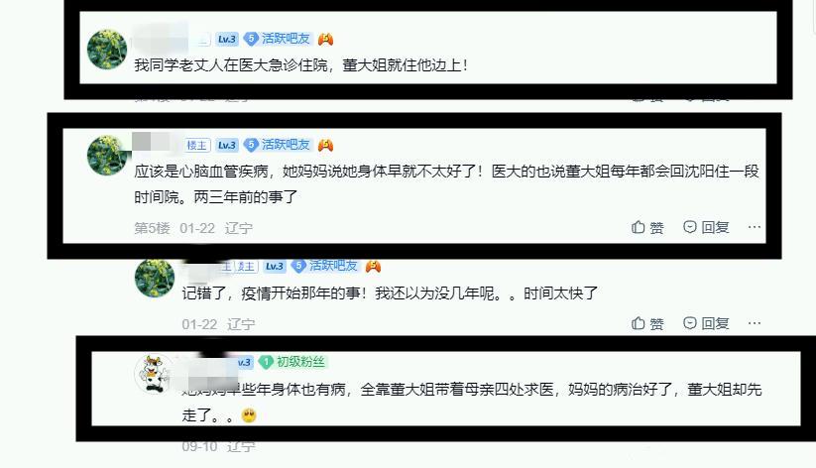Open the three-dots menu on the 5th floor post
The image size is (816, 468).
(x=755, y=227)
